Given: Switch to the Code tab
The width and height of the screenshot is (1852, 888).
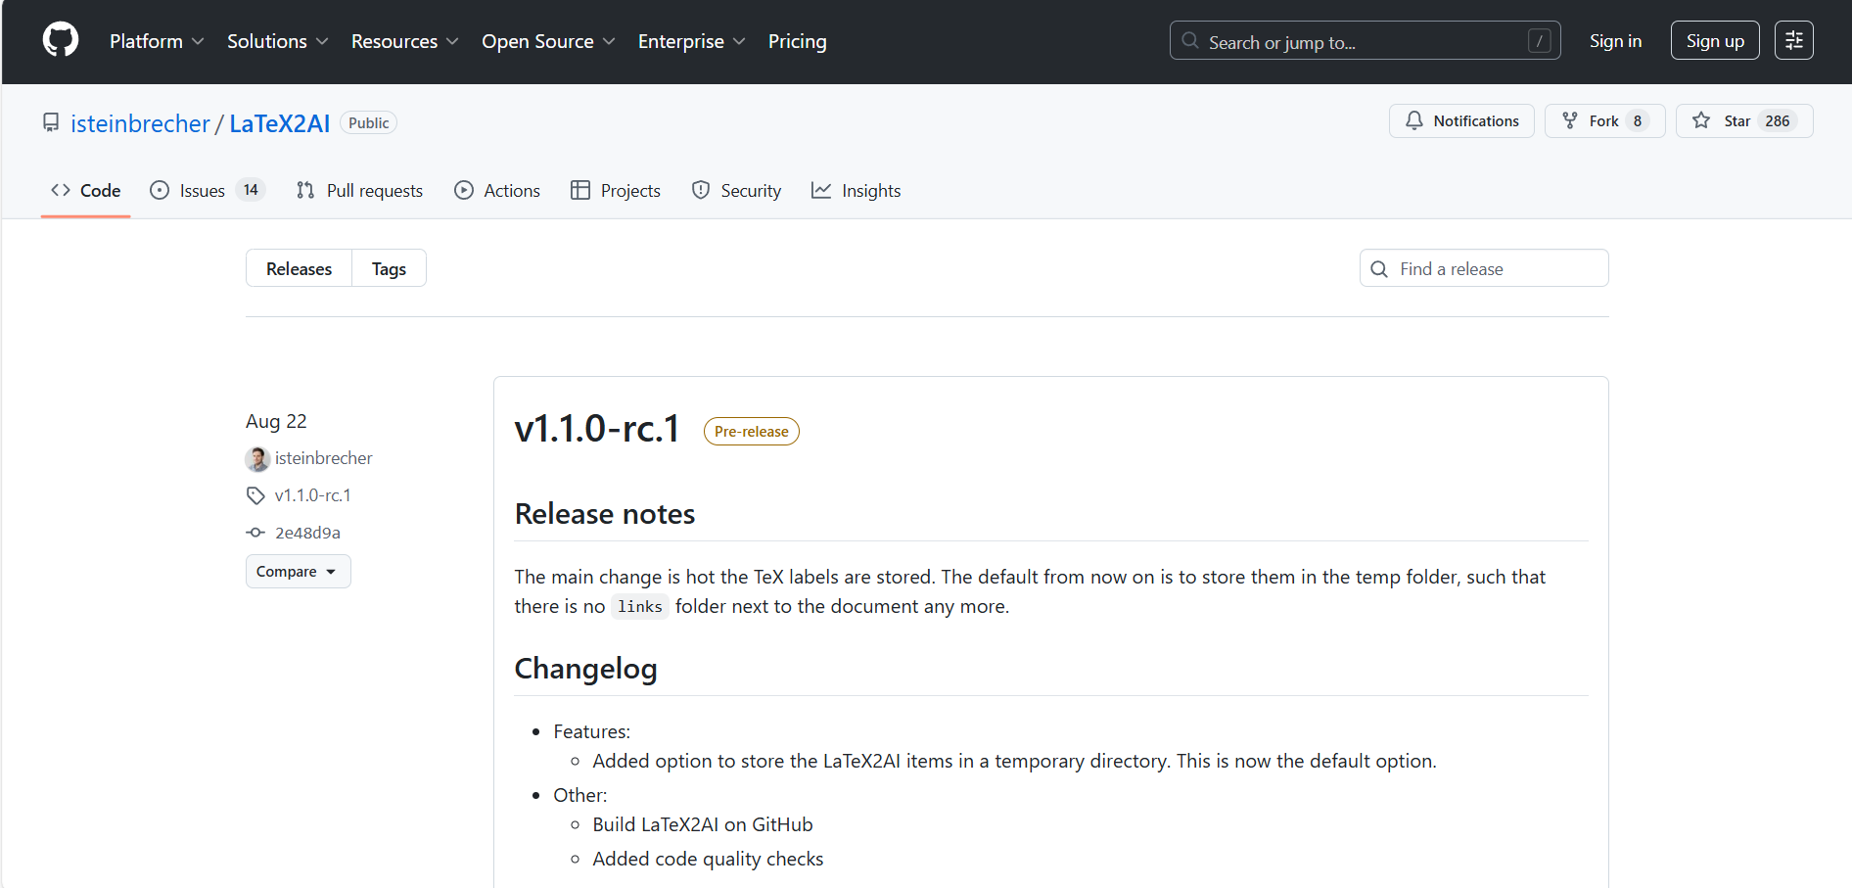Looking at the screenshot, I should point(86,191).
